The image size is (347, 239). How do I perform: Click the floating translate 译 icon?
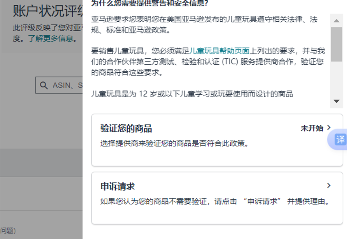(x=340, y=140)
